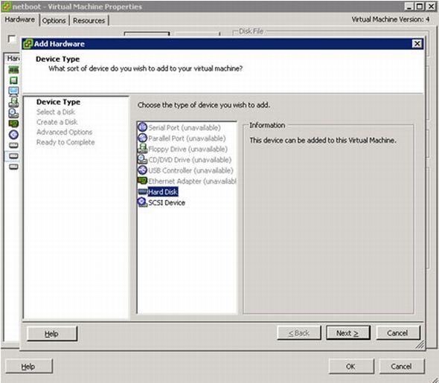
Task: Toggle the checkbox in Virtual Machine Properties window
Action: [x=12, y=39]
